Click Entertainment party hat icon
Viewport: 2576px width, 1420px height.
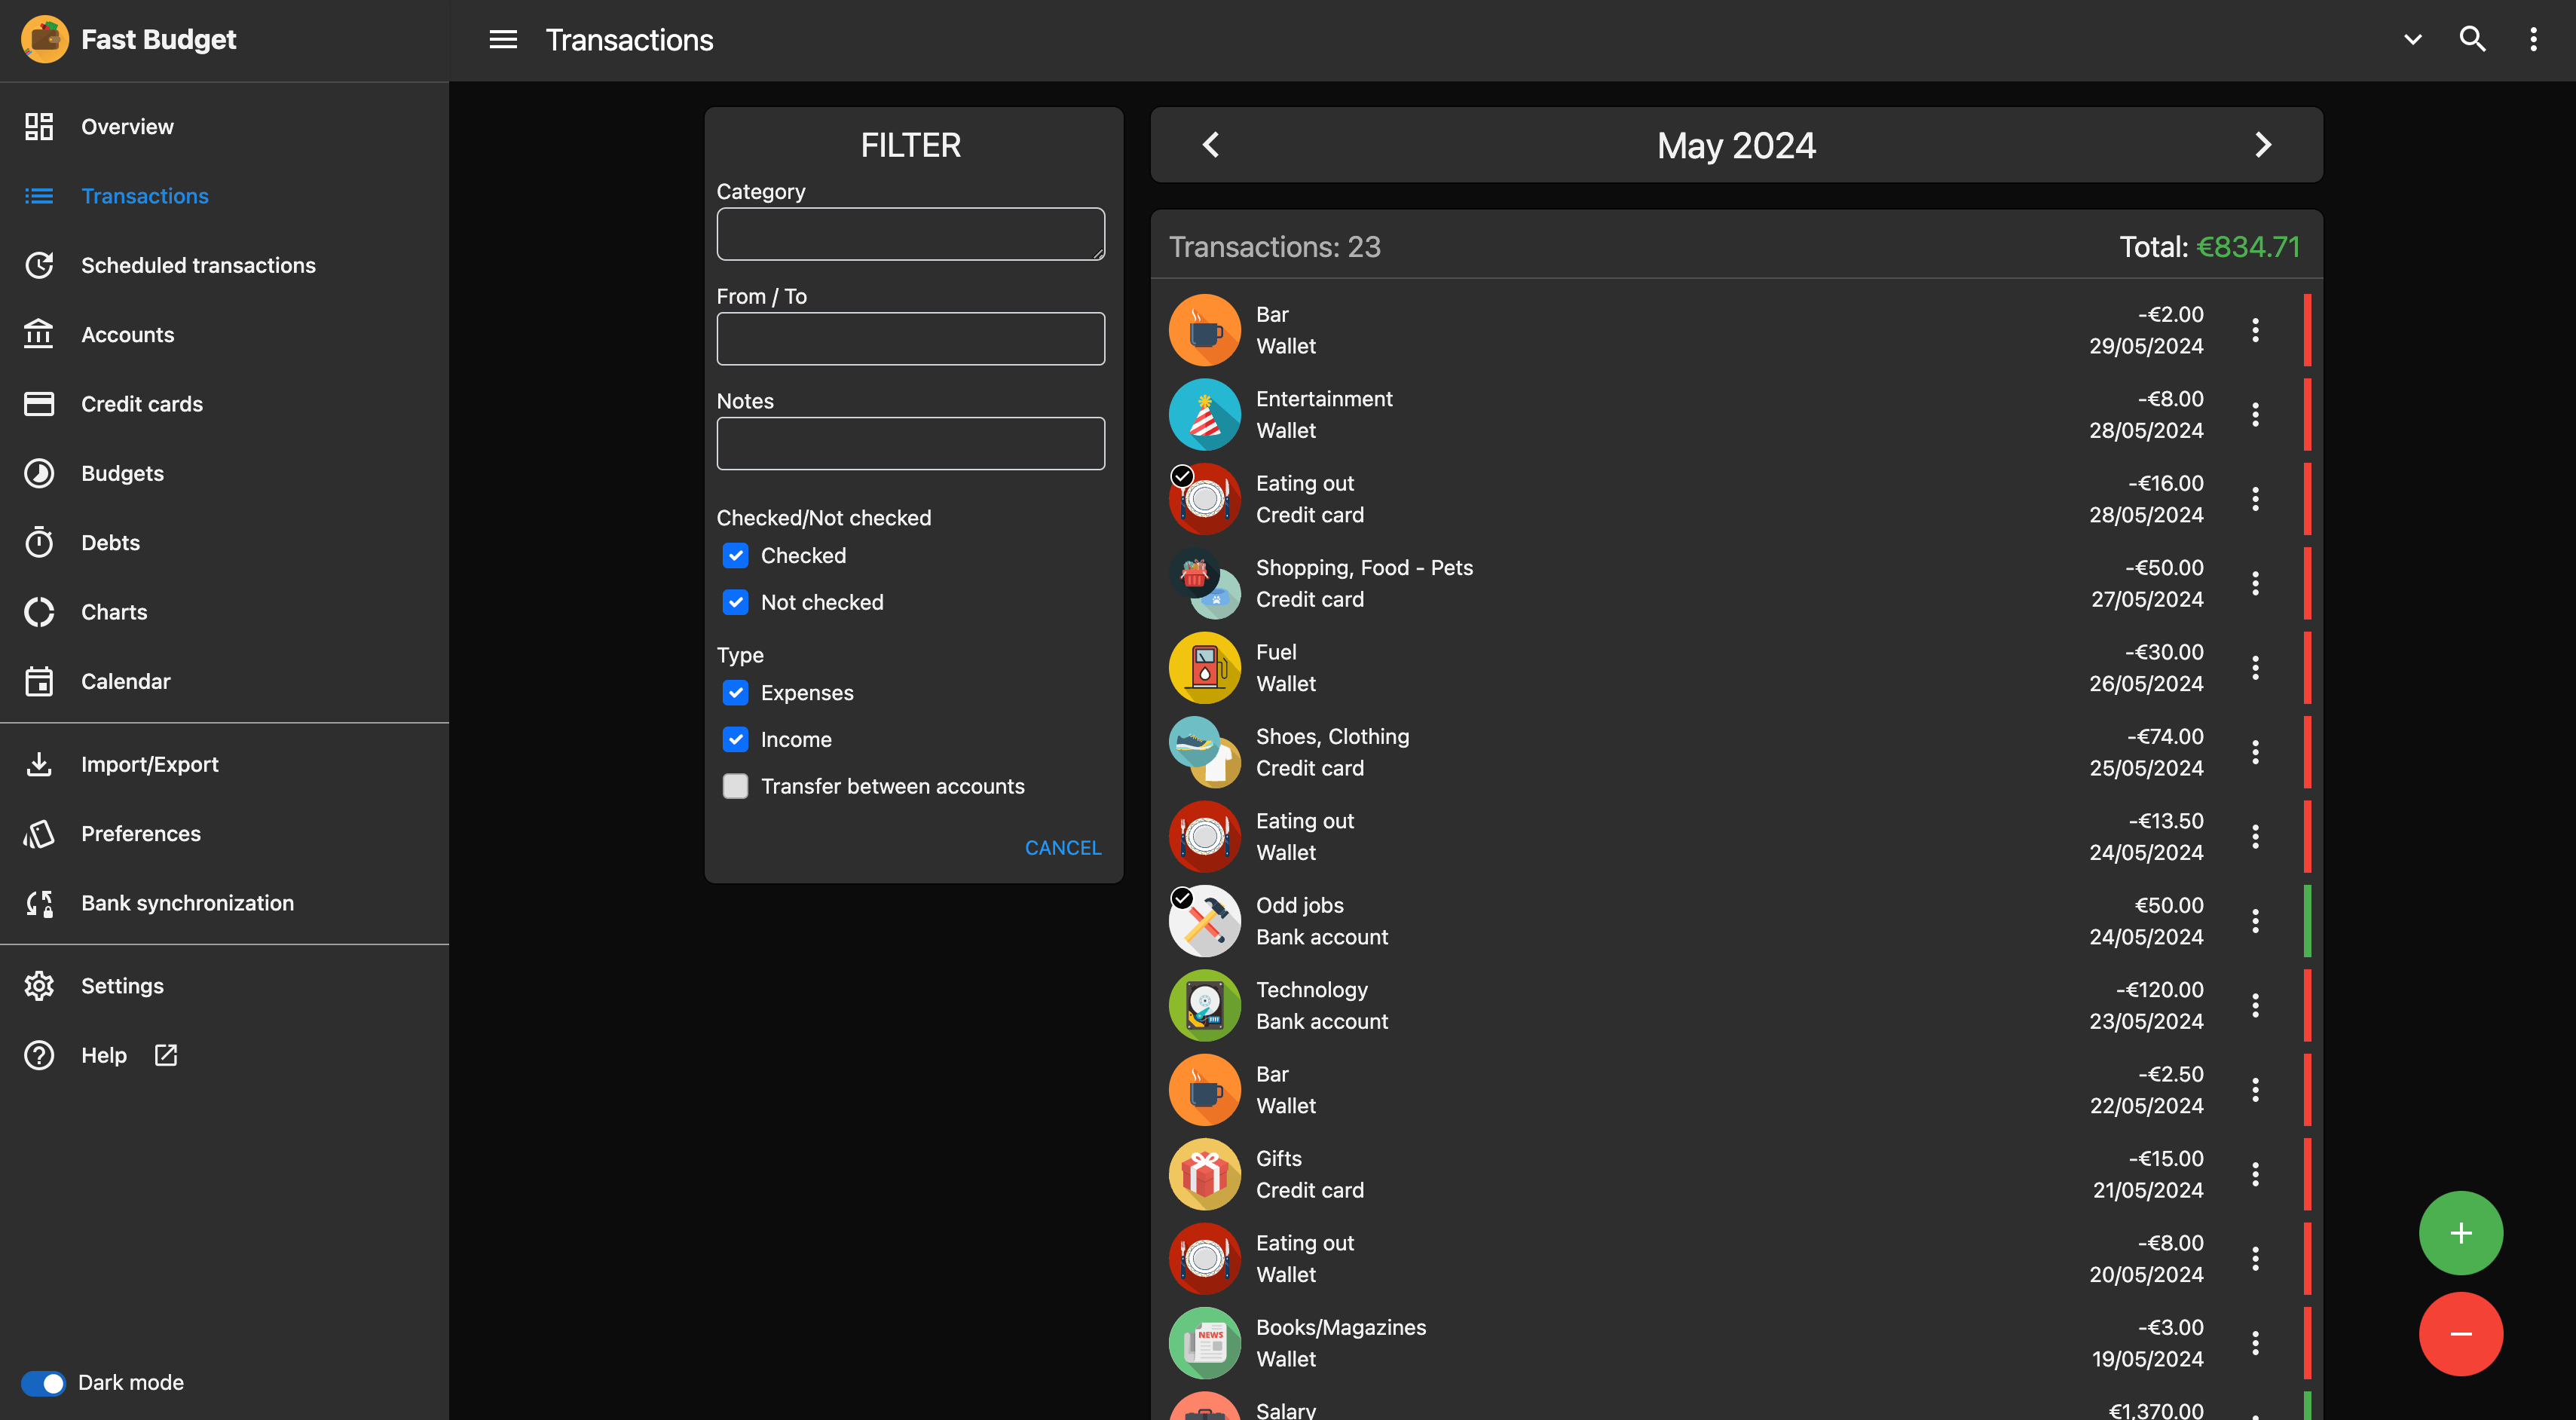[x=1204, y=414]
